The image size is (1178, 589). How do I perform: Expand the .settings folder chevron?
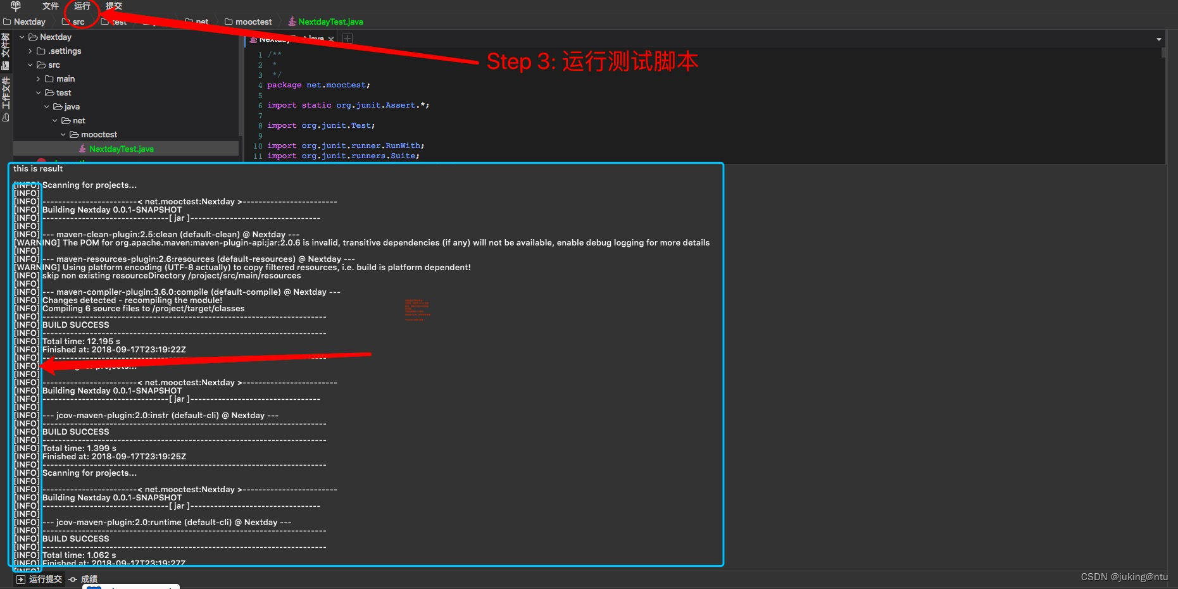30,51
